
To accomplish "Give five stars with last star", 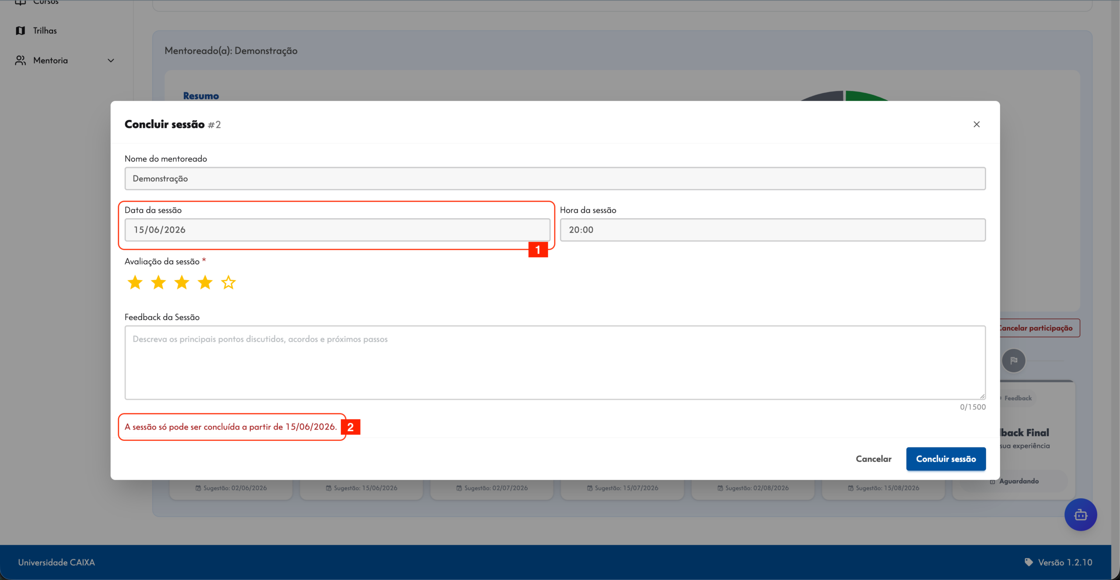I will 228,283.
